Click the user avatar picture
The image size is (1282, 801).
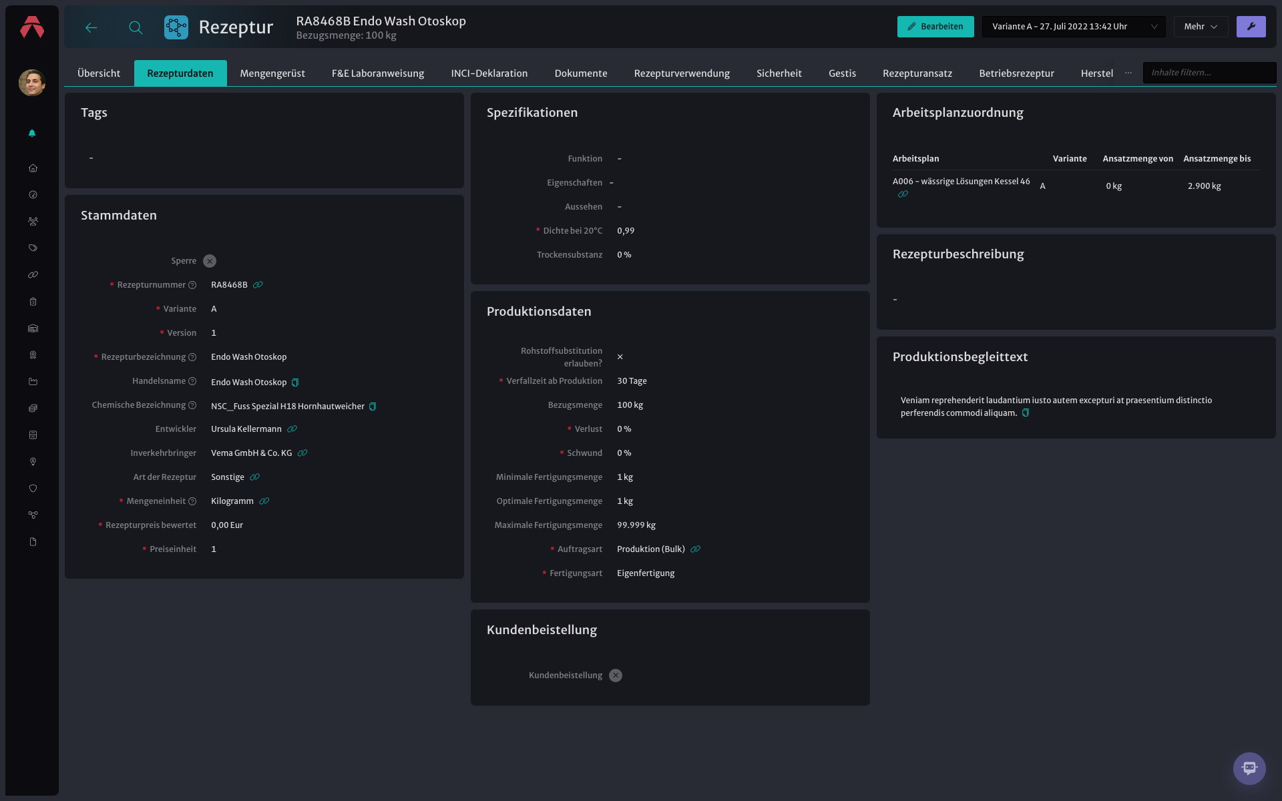(32, 82)
